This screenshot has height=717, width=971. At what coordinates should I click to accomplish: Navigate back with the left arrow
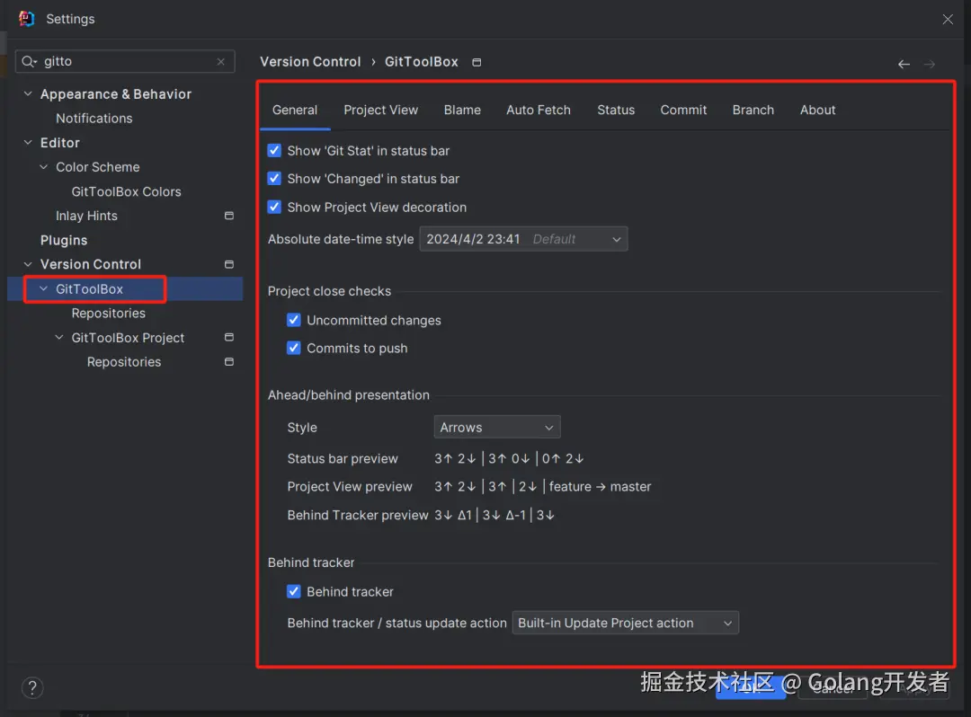(x=904, y=65)
